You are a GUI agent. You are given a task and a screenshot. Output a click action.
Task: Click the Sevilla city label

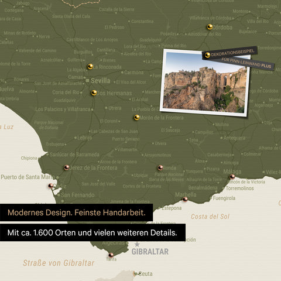101,81
